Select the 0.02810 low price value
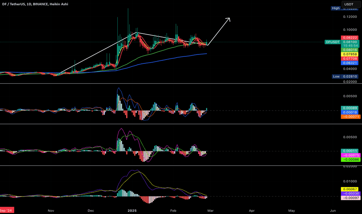 click(x=350, y=76)
